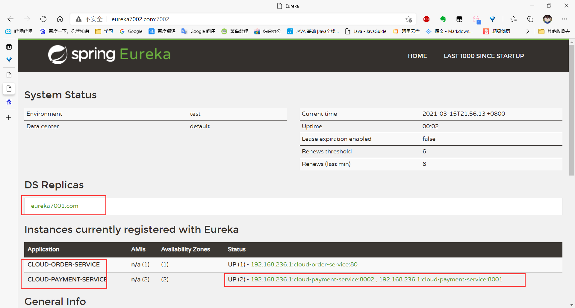This screenshot has height=308, width=575.
Task: Select CLOUD-PAYMENT-SERVICE application name
Action: (x=67, y=279)
